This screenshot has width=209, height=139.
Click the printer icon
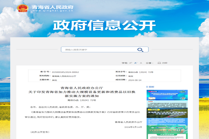[159, 63]
